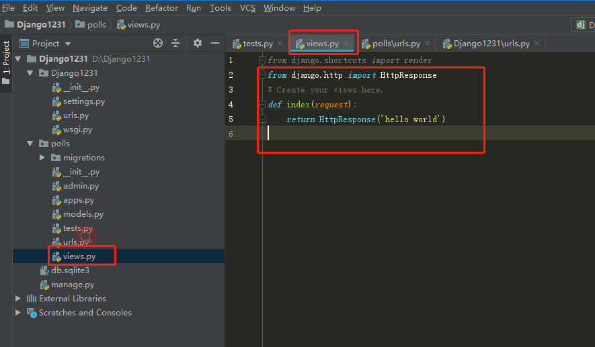Select the db.sqlite3 file

click(x=69, y=270)
